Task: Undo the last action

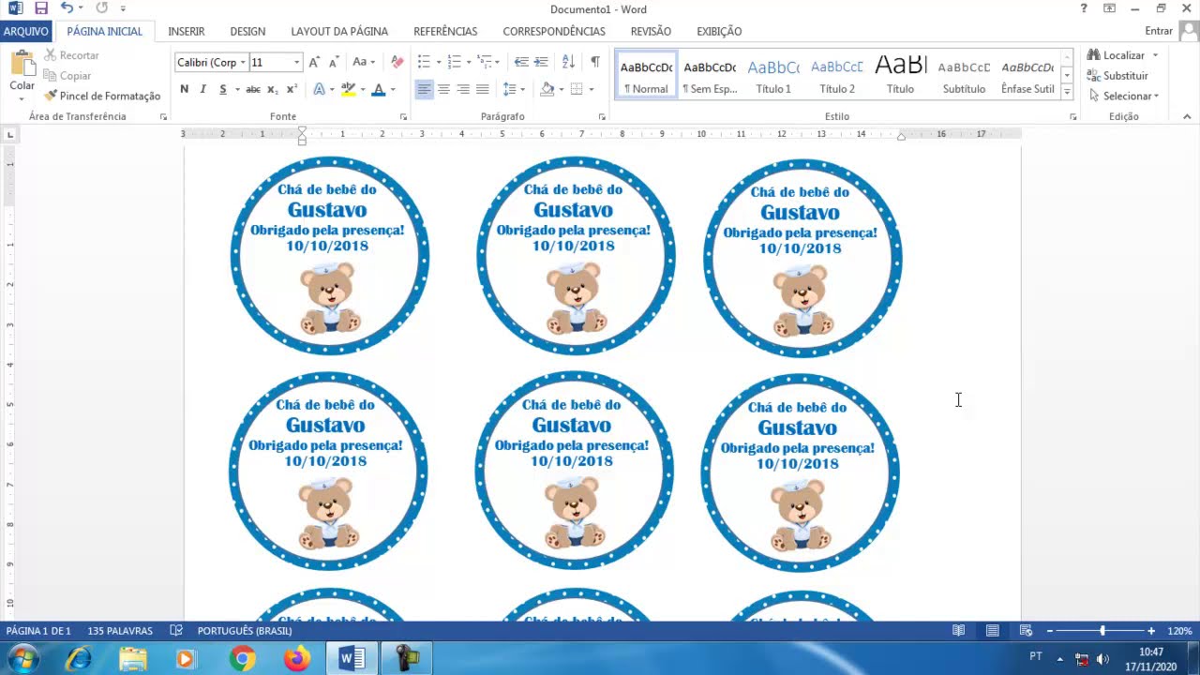Action: 67,8
